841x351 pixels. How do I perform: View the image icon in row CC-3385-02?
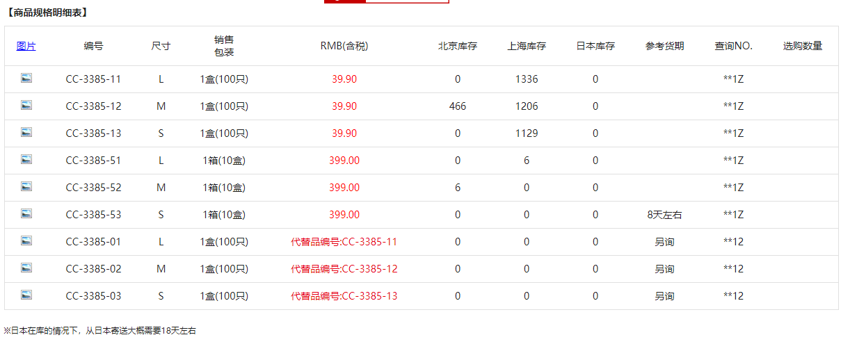[26, 268]
